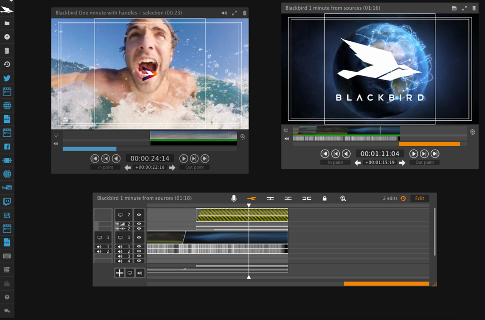Screen dimensions: 485x320
Task: Open the bar chart statistics icon
Action: 7,283
